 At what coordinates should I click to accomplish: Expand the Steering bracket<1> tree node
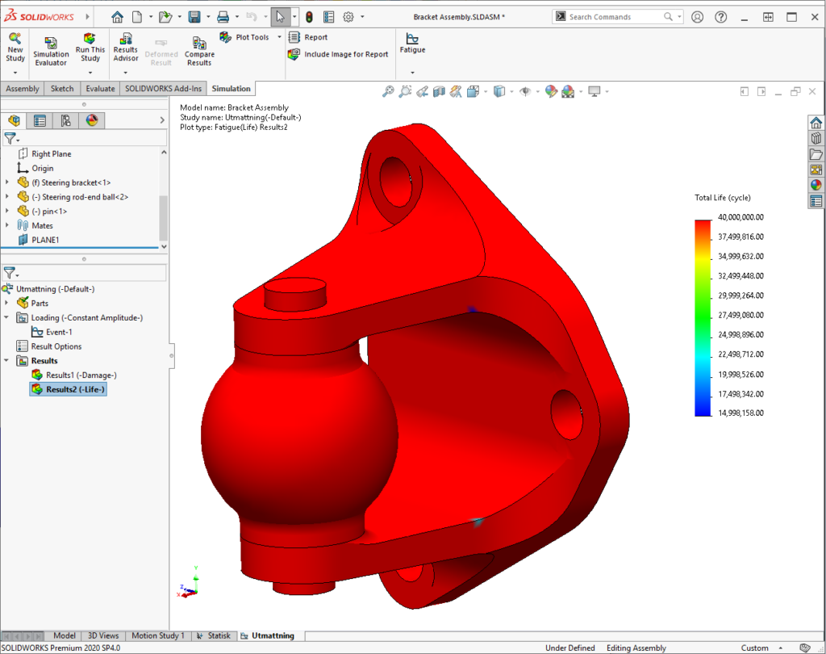[7, 182]
